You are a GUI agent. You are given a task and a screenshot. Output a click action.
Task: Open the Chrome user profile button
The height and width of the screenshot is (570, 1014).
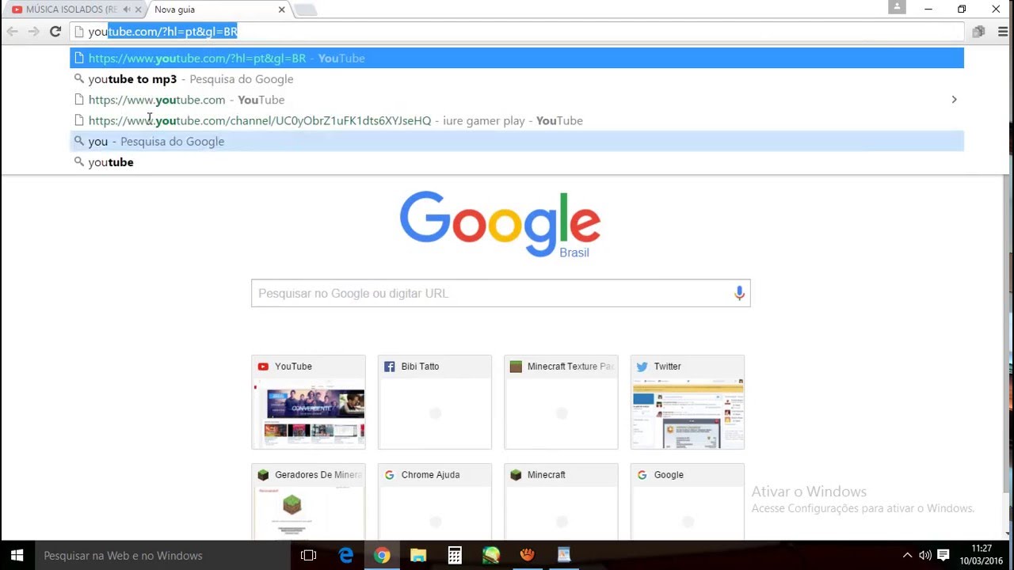pyautogui.click(x=897, y=7)
